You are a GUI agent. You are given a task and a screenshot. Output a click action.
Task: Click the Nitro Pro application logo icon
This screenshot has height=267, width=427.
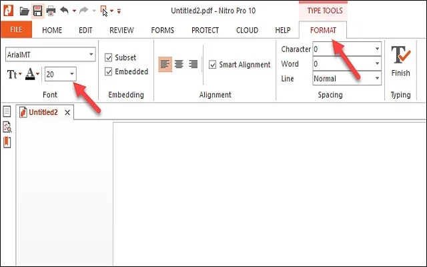(x=8, y=11)
